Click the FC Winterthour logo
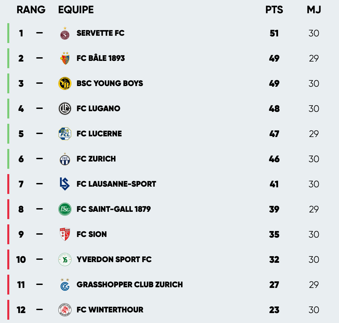 tap(65, 310)
